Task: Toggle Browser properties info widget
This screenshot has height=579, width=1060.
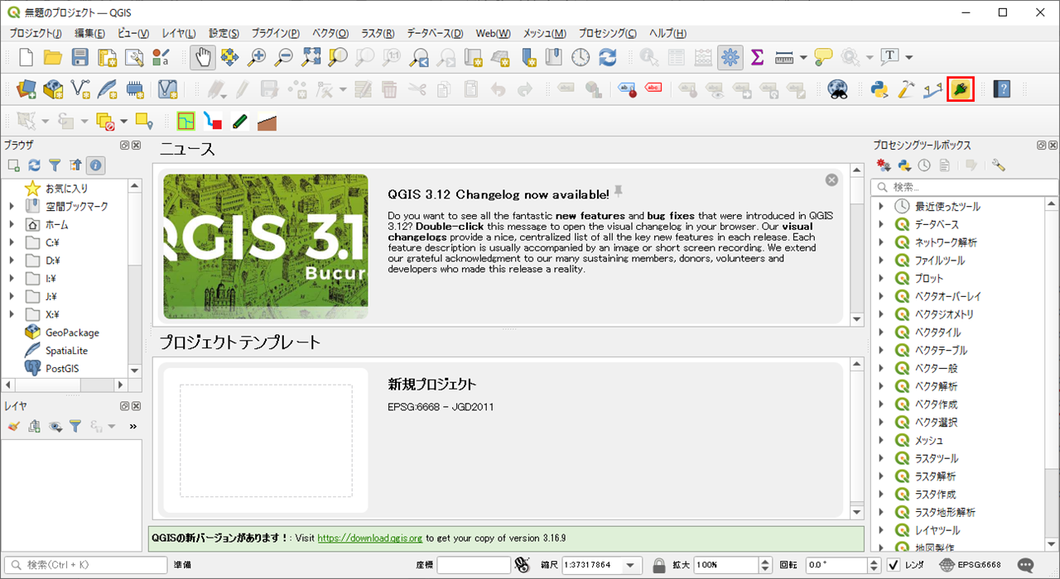Action: (x=96, y=165)
